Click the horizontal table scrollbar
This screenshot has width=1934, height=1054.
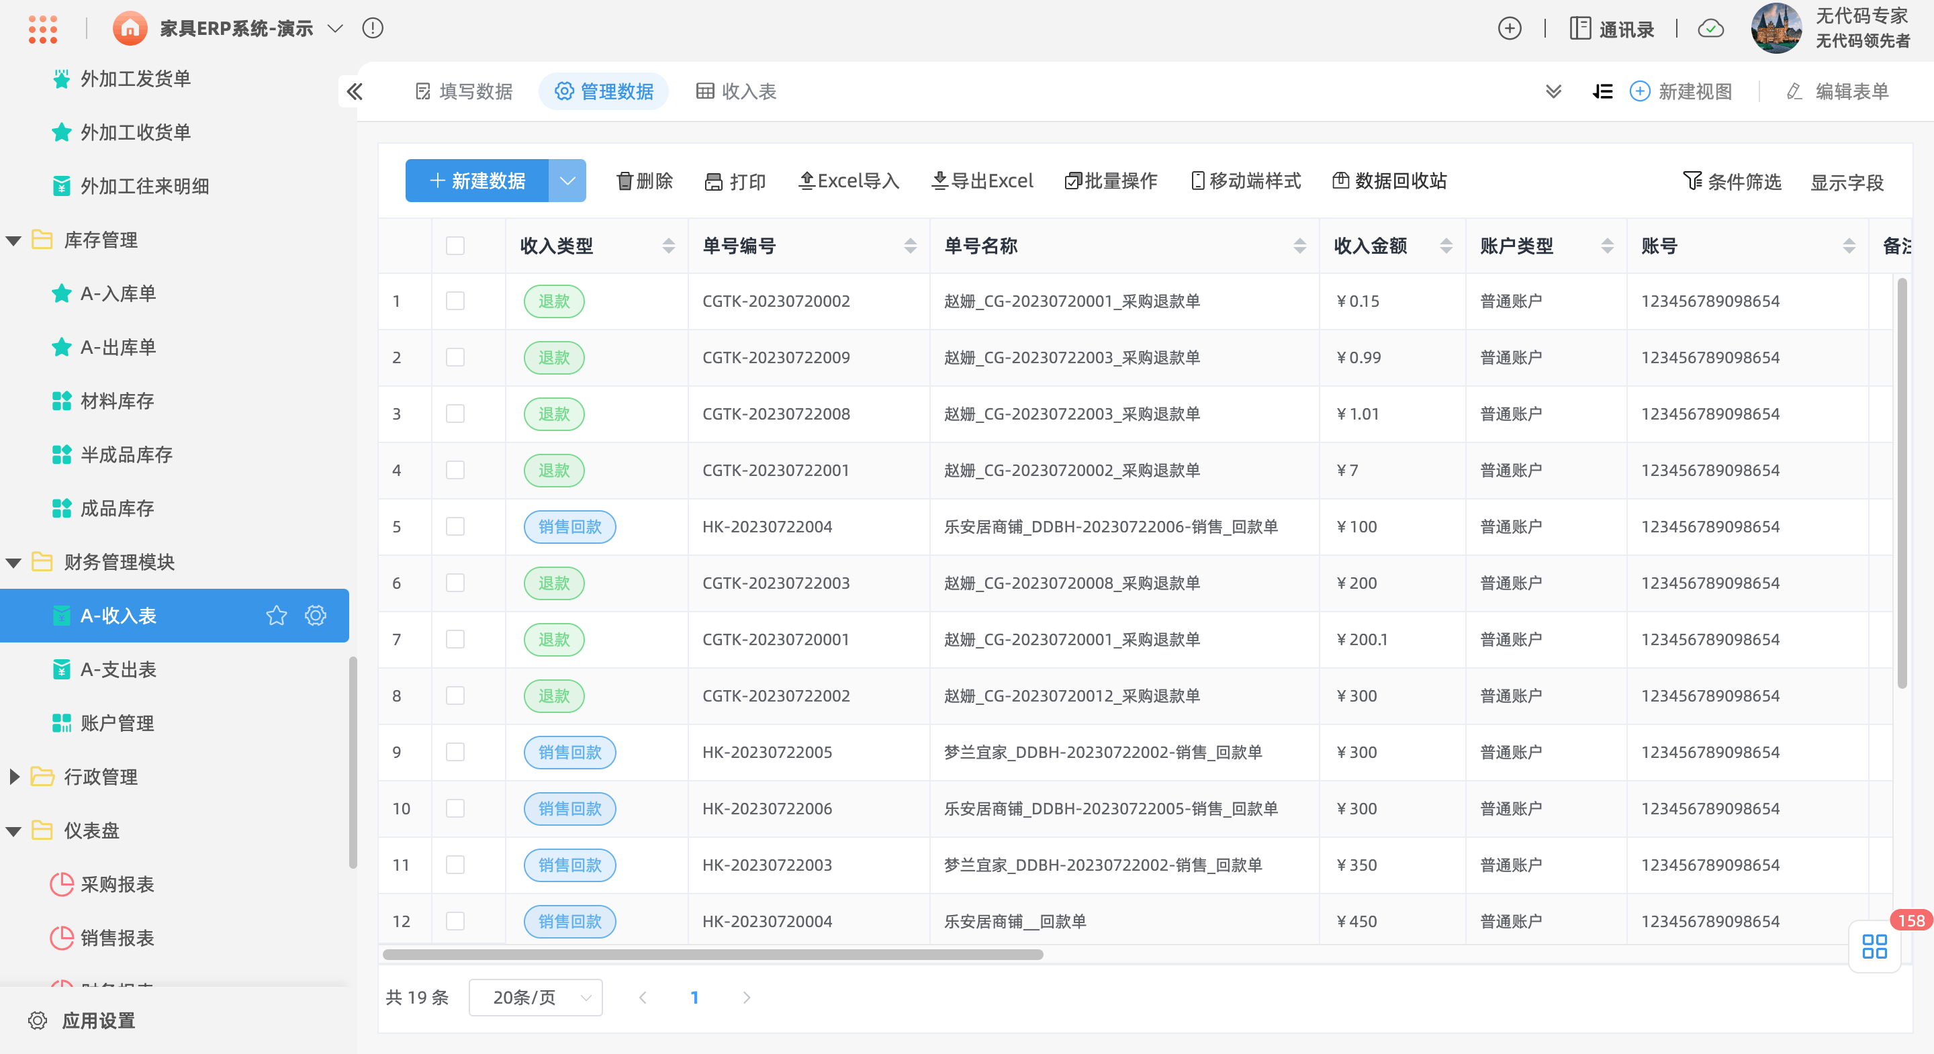(712, 955)
